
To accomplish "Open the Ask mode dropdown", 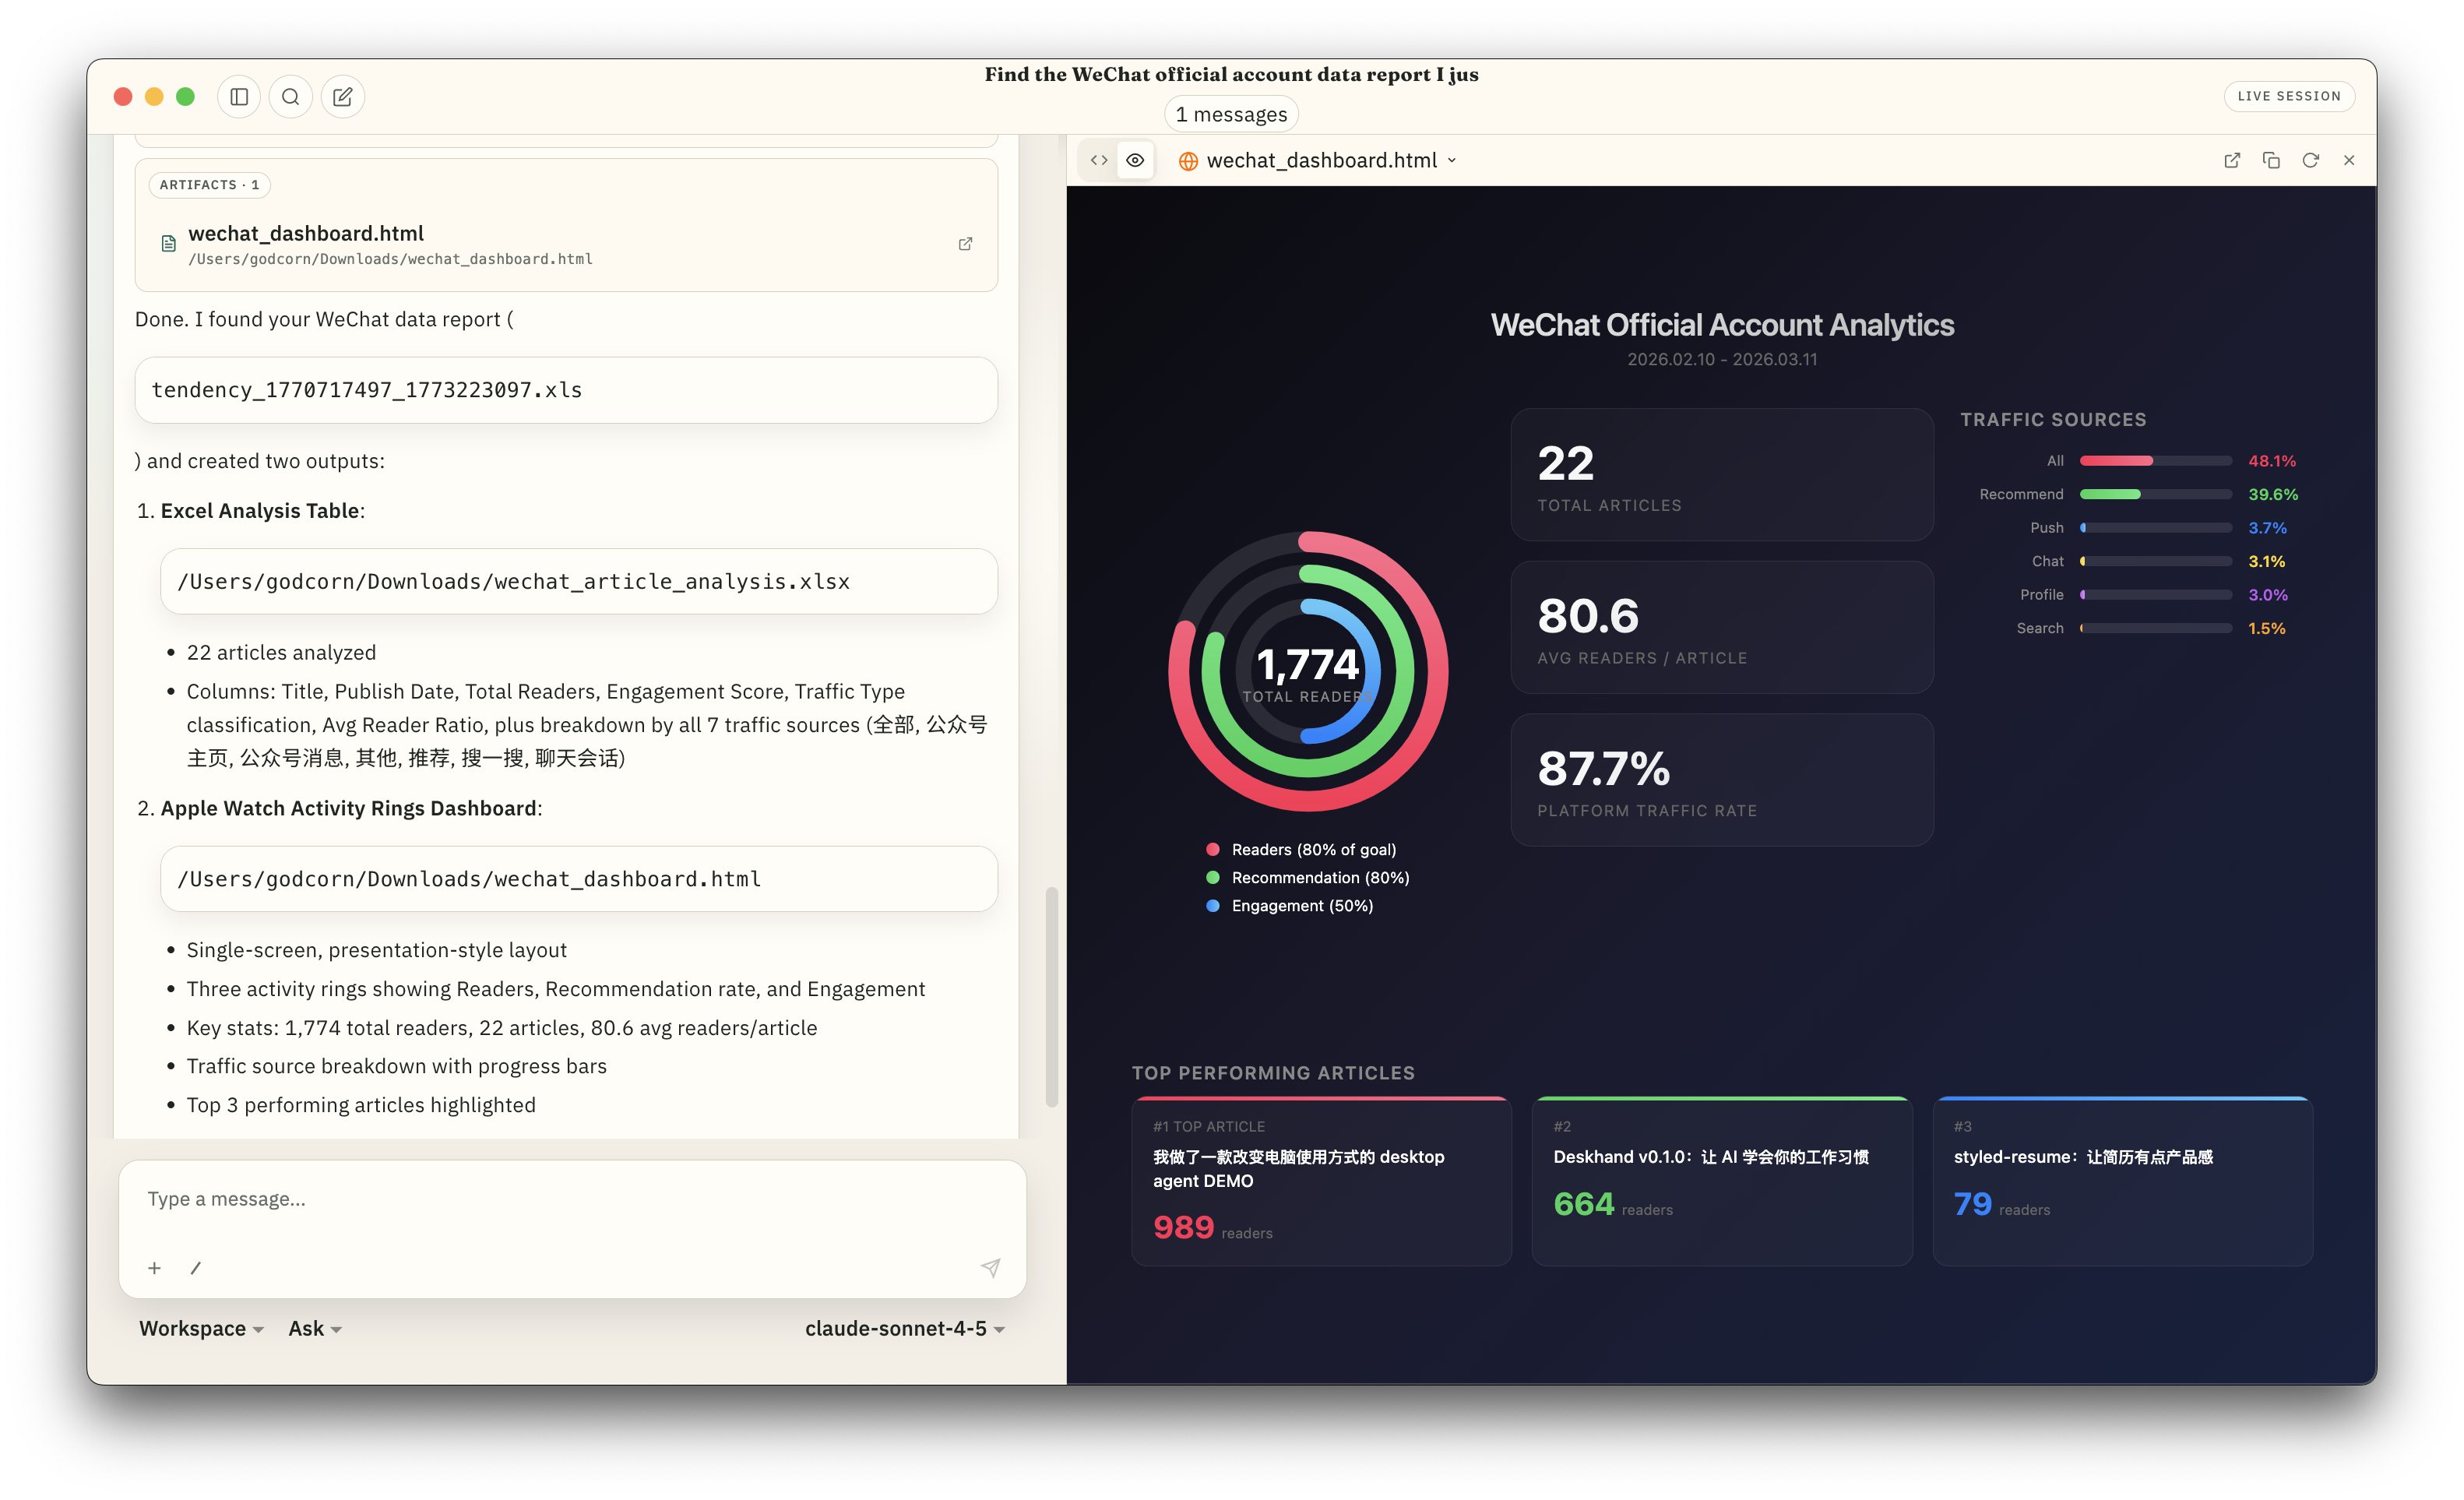I will [x=315, y=1328].
